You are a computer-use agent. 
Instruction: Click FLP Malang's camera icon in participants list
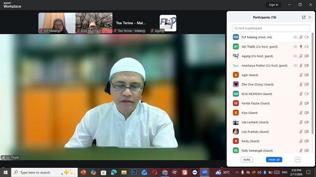point(307,37)
